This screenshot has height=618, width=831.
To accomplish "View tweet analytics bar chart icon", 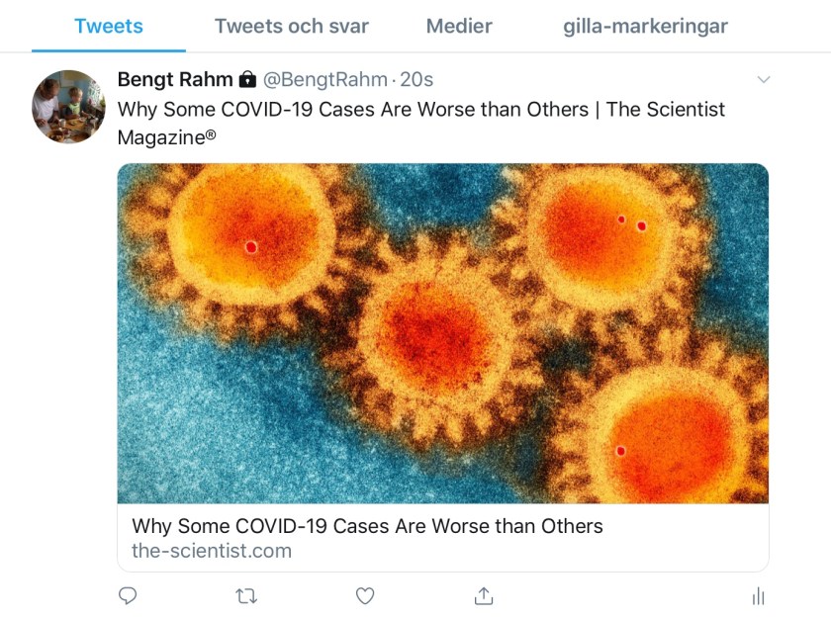I will pyautogui.click(x=758, y=595).
